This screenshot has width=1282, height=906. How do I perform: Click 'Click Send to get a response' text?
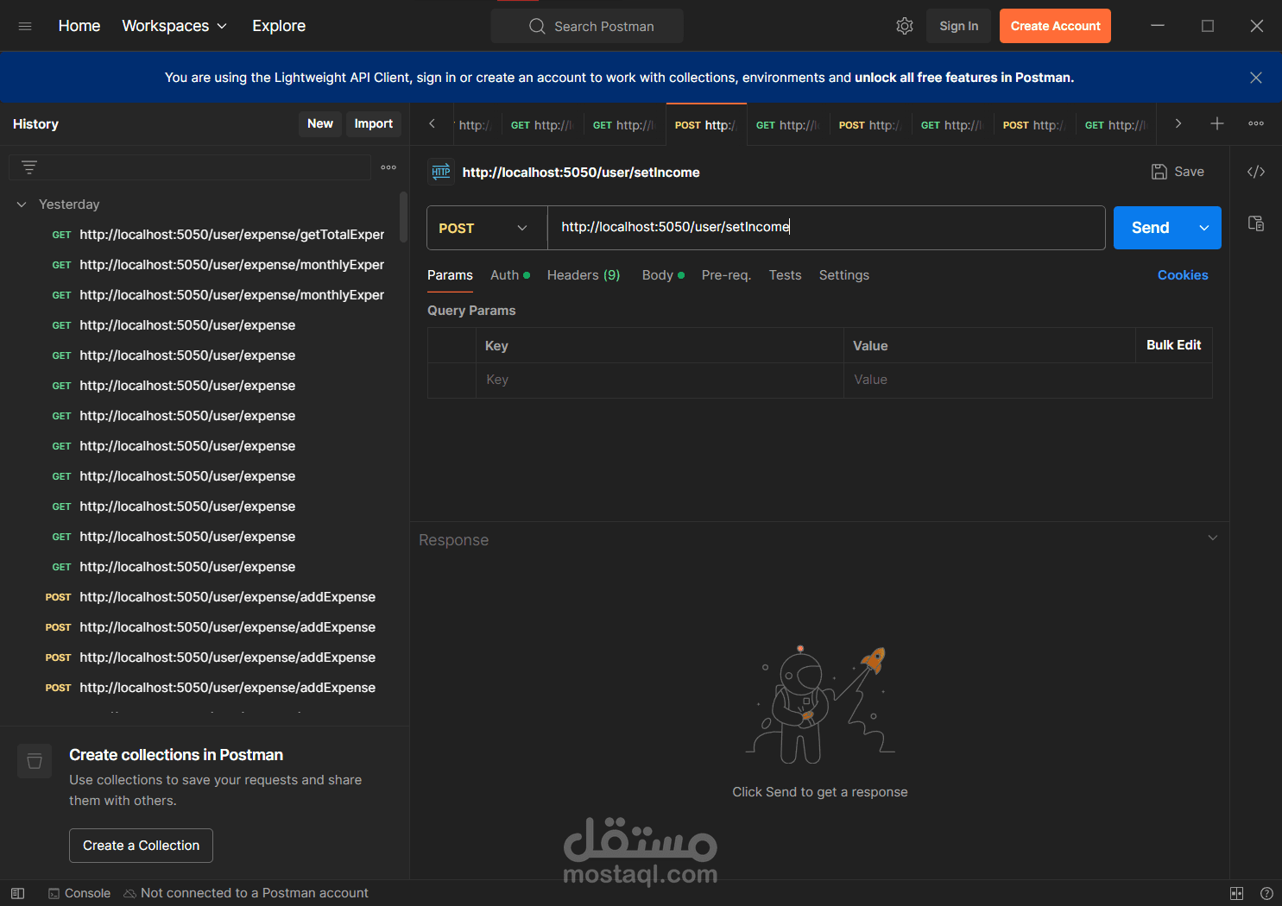820,792
